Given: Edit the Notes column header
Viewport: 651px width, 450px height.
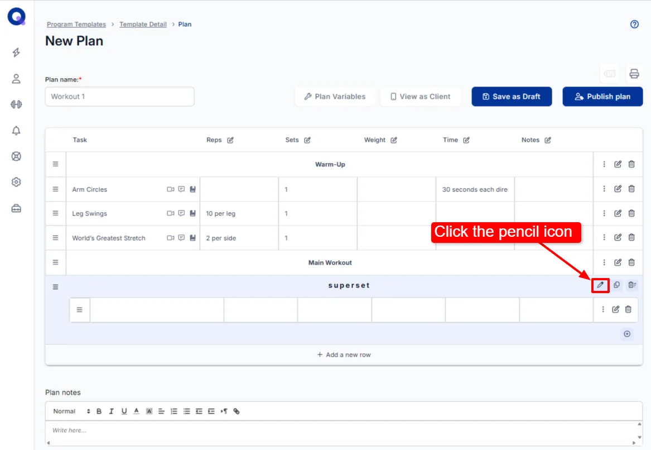Looking at the screenshot, I should (x=548, y=140).
